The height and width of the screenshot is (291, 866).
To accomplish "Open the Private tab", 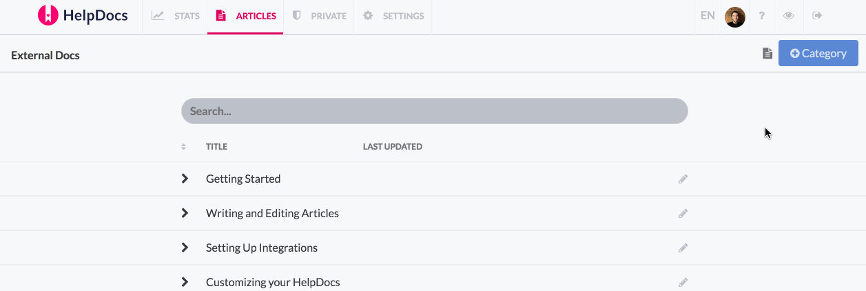I will click(319, 16).
